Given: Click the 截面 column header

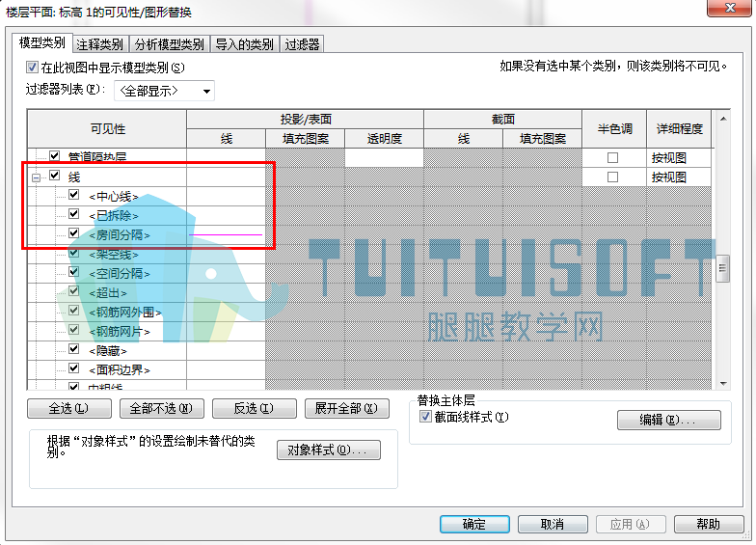Looking at the screenshot, I should (x=503, y=120).
